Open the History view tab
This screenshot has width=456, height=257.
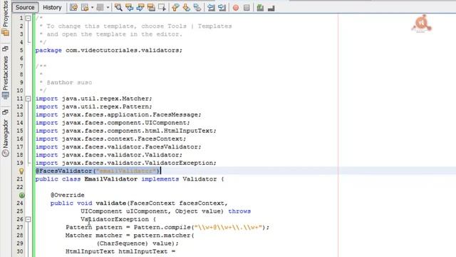(52, 7)
